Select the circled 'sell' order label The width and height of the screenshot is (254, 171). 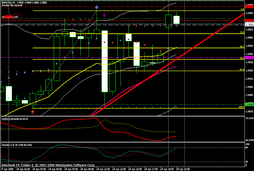[16, 17]
